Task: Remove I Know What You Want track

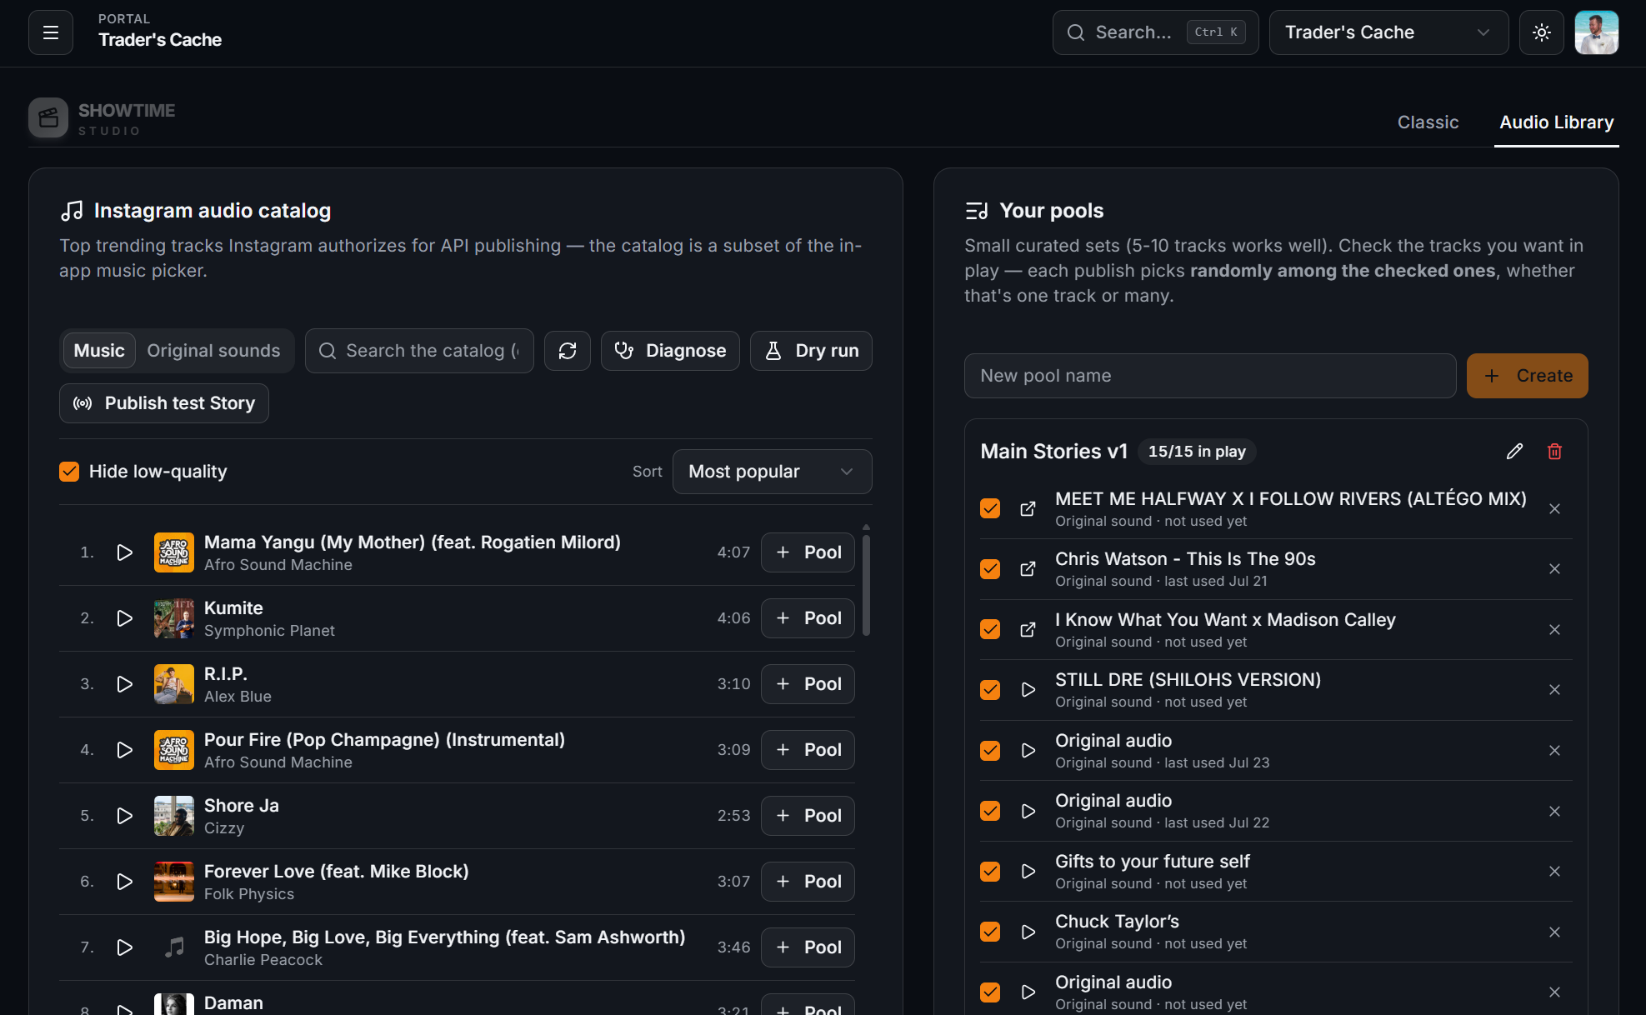Action: [x=1554, y=630]
